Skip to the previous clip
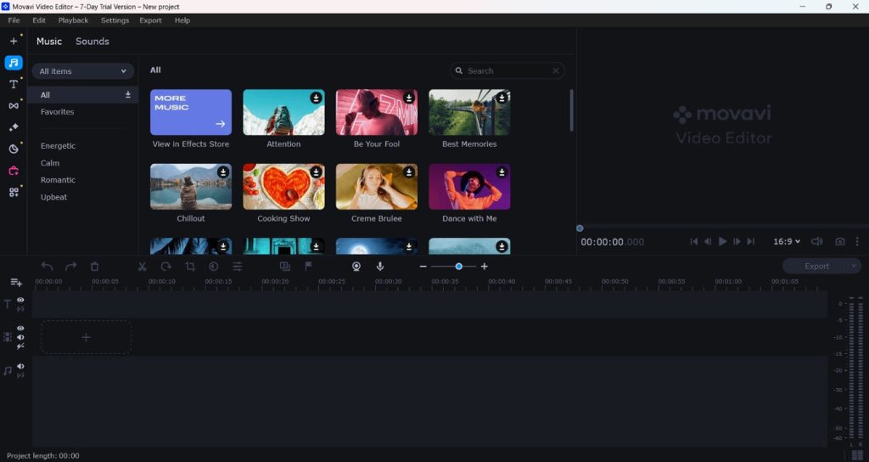869x462 pixels. pos(694,242)
